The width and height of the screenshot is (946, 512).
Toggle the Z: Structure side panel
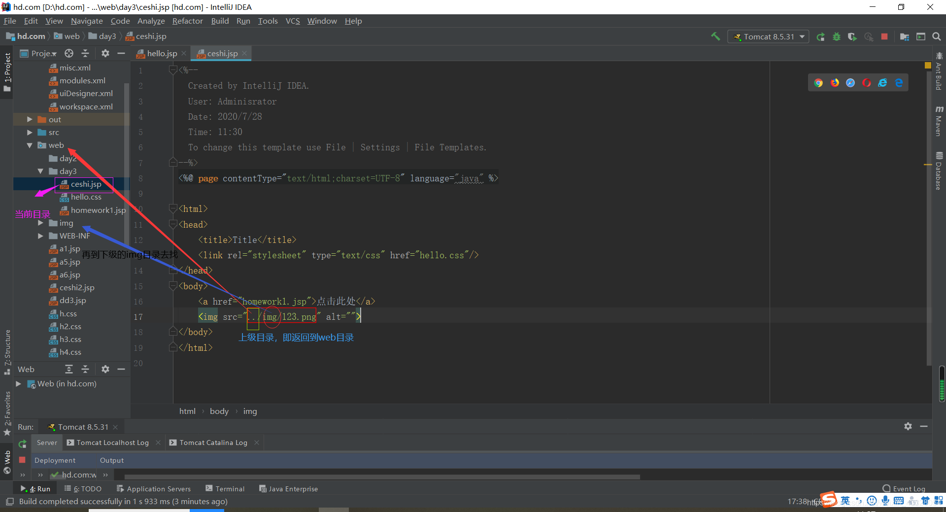(x=7, y=351)
